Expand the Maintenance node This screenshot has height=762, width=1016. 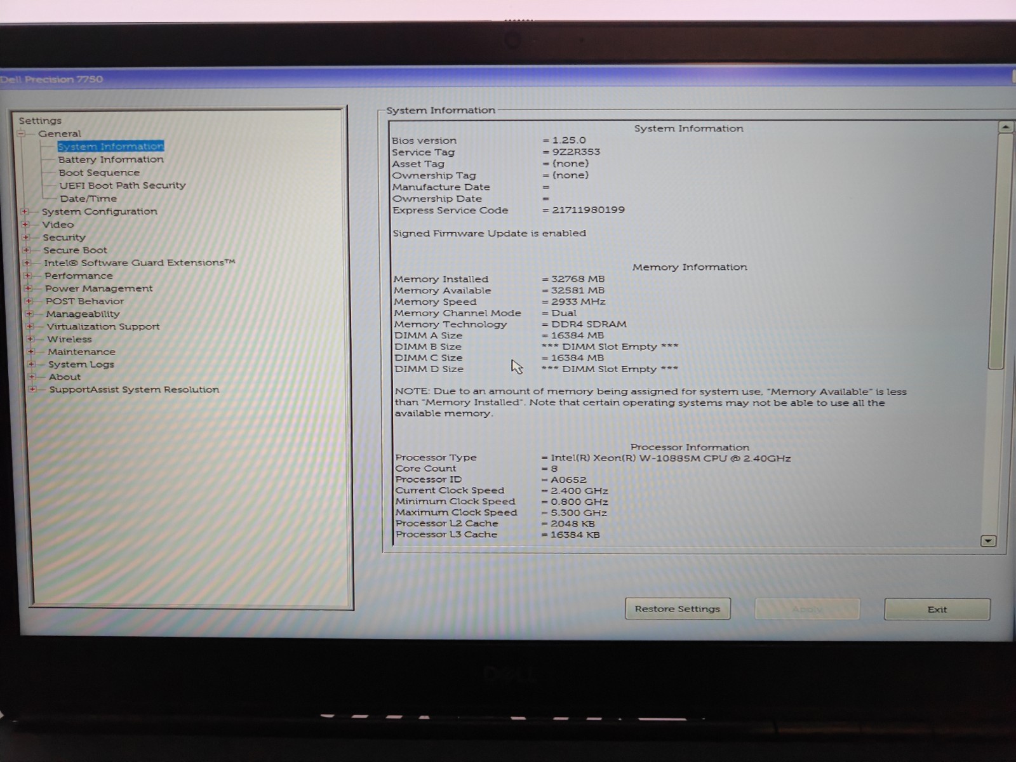[31, 351]
